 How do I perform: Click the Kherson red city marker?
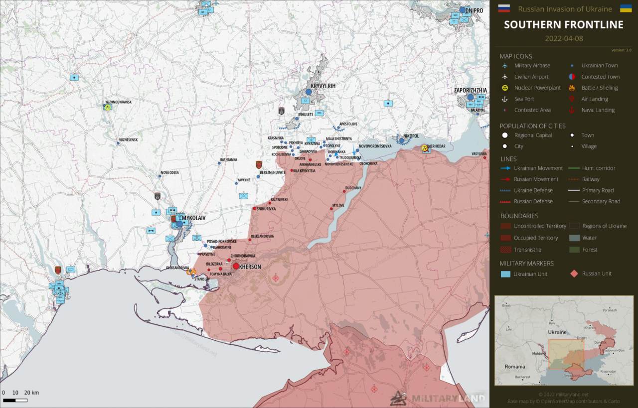pos(236,266)
